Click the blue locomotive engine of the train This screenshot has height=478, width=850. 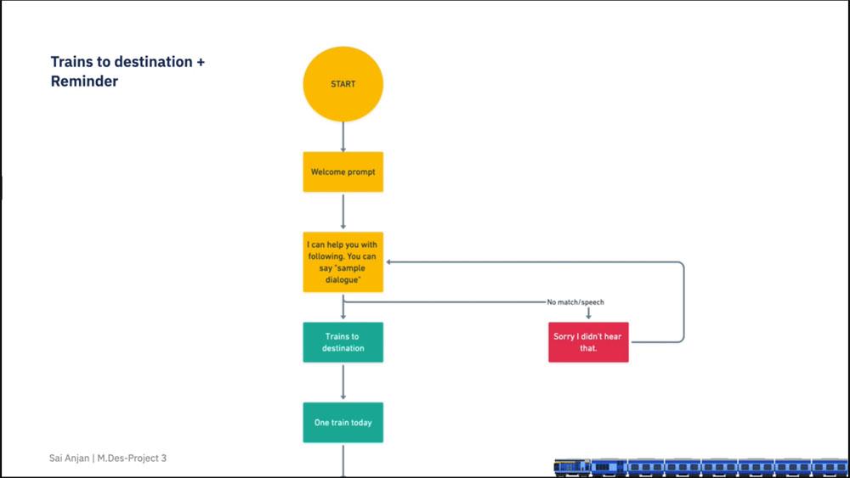point(571,466)
